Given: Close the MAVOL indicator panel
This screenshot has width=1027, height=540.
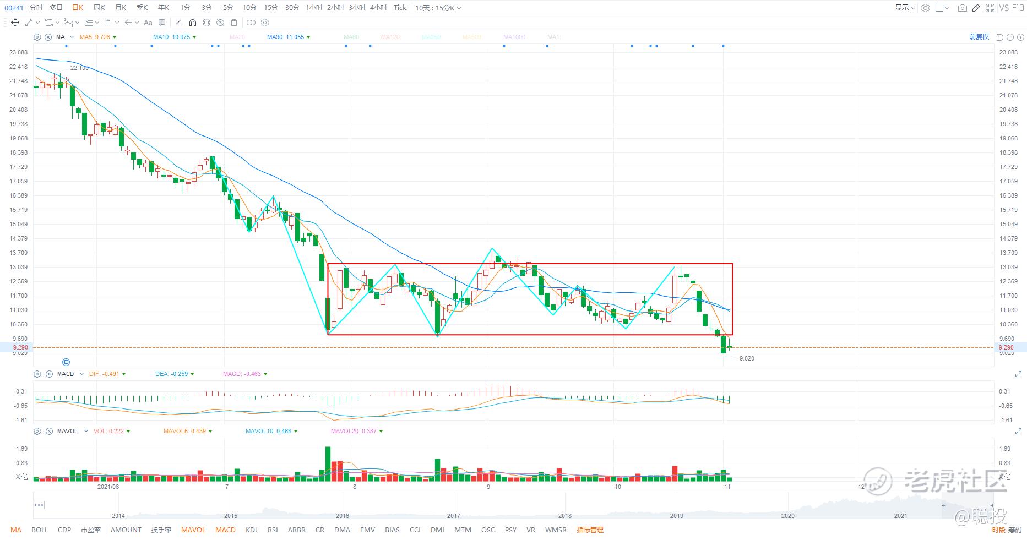Looking at the screenshot, I should pyautogui.click(x=48, y=431).
